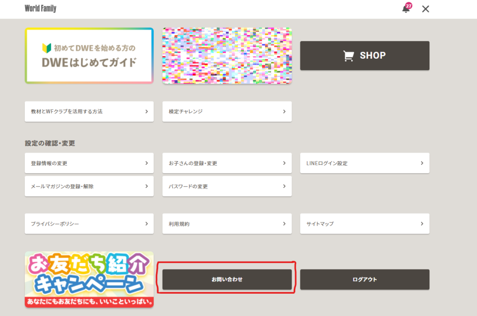Close the menu with the X icon

pyautogui.click(x=425, y=9)
